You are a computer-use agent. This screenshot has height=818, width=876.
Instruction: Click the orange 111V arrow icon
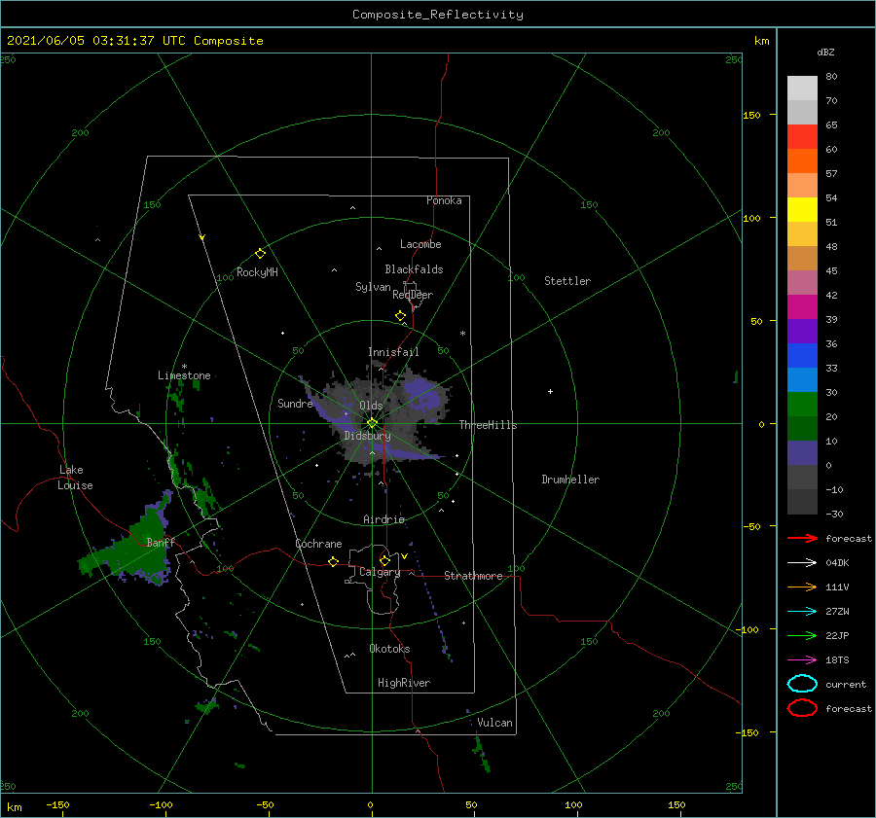click(x=802, y=587)
